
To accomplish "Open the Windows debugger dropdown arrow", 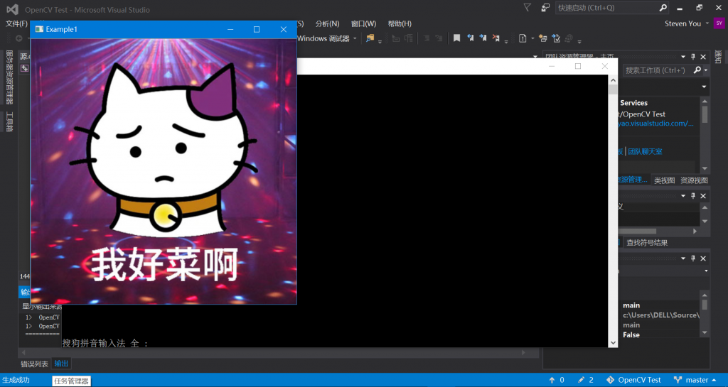I will [355, 38].
